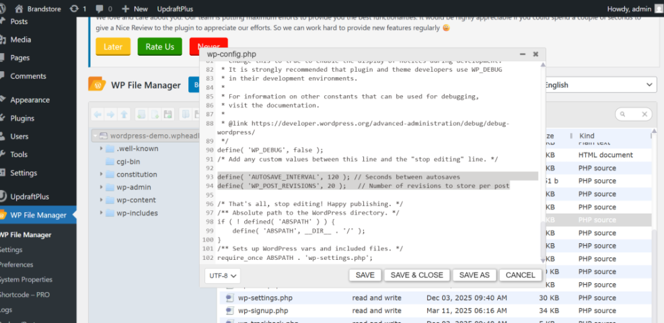Open the Preferences submenu link

pyautogui.click(x=16, y=265)
